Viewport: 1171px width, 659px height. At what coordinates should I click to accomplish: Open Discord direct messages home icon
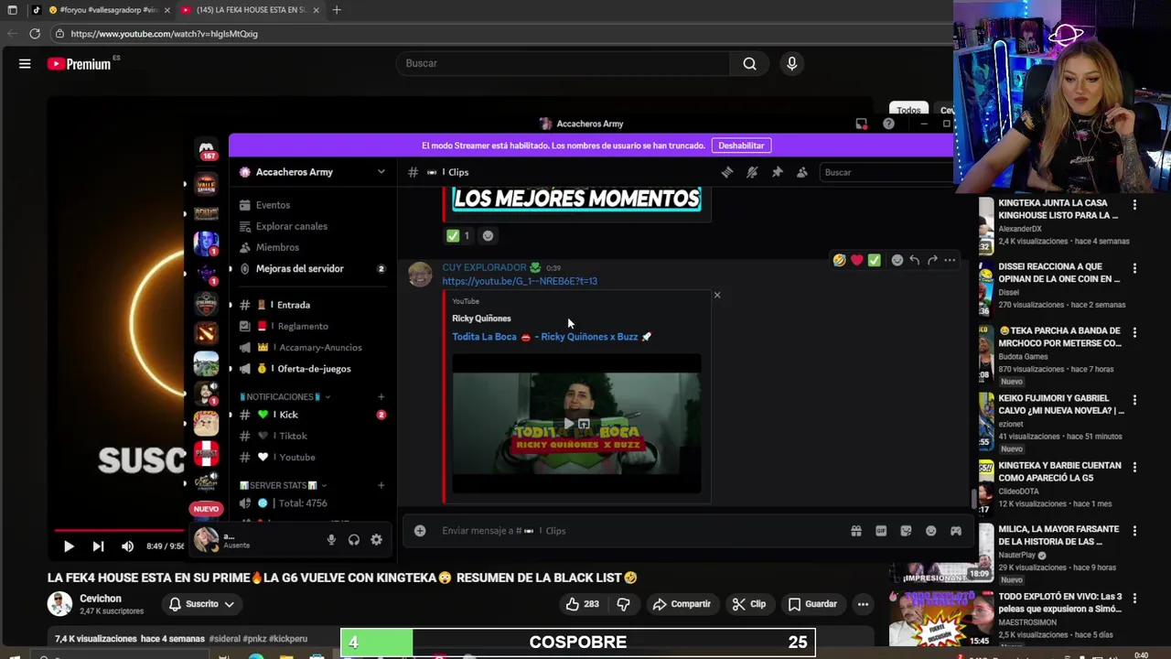207,149
